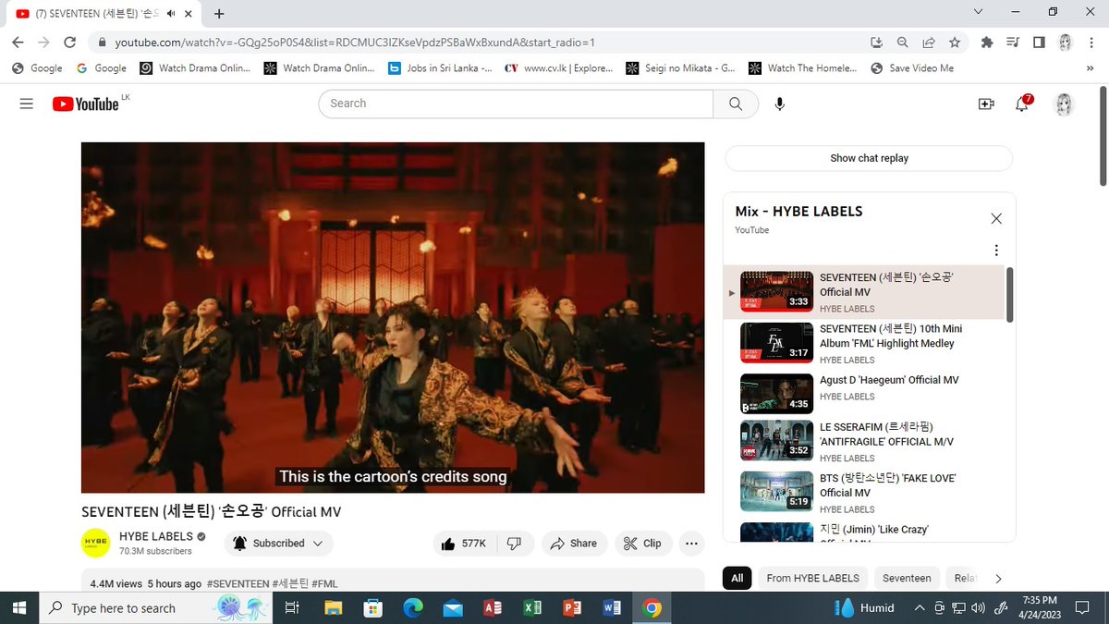Open the Chrome extensions puzzle icon
The height and width of the screenshot is (624, 1109).
986,43
